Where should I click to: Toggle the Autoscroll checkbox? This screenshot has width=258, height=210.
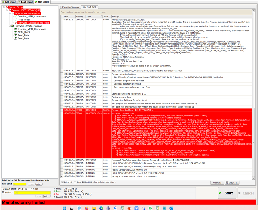62,182
